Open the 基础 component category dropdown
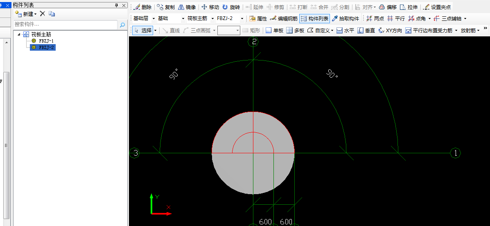 click(183, 19)
